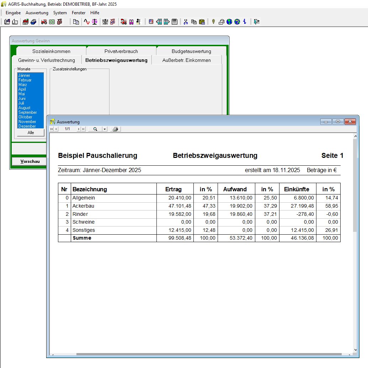The height and width of the screenshot is (368, 368).
Task: Click the farmhouse toolbar icon
Action: click(x=26, y=22)
